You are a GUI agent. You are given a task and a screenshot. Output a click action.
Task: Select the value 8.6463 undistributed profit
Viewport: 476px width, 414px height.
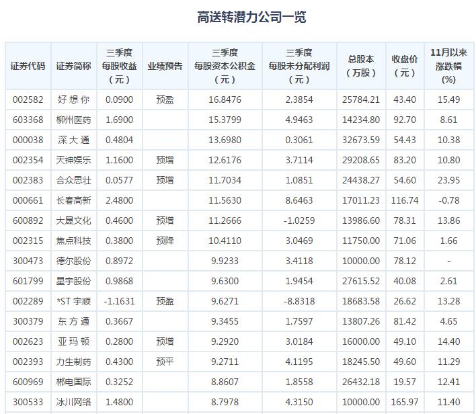click(299, 200)
